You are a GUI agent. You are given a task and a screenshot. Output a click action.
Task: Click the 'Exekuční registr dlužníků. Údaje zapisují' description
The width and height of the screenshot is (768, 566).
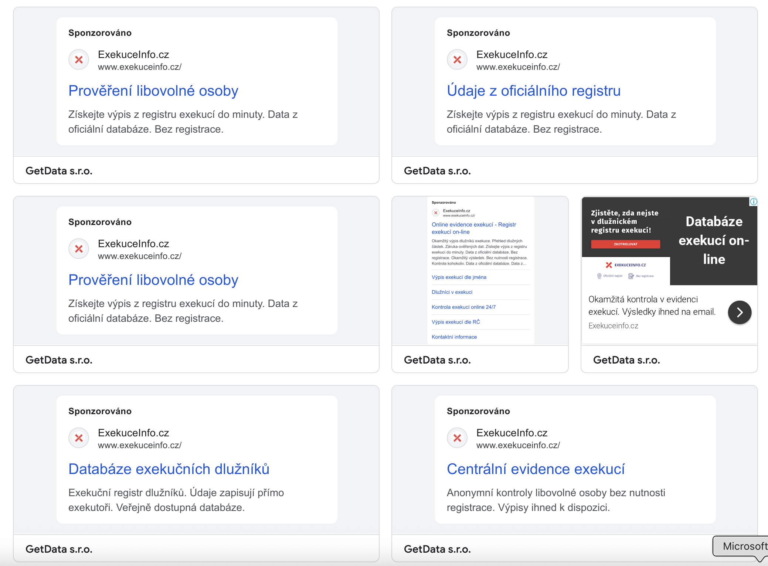176,500
